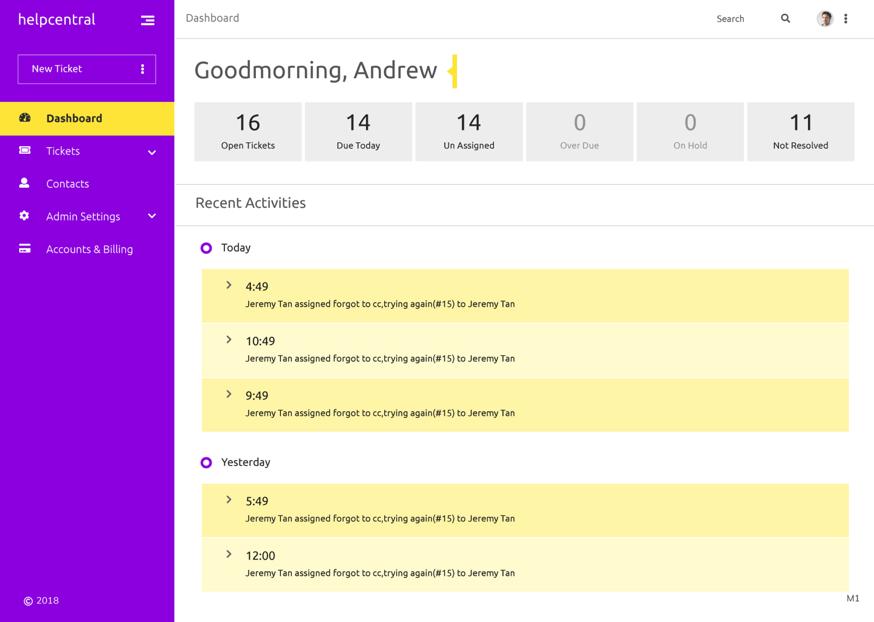Expand the 4:49 activity entry
Image resolution: width=874 pixels, height=622 pixels.
click(229, 285)
